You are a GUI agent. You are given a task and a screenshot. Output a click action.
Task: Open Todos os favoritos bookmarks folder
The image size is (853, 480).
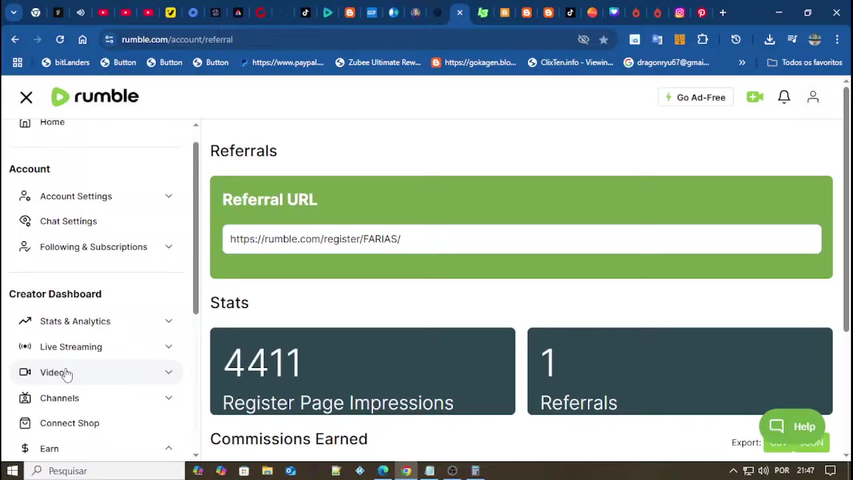coord(805,63)
